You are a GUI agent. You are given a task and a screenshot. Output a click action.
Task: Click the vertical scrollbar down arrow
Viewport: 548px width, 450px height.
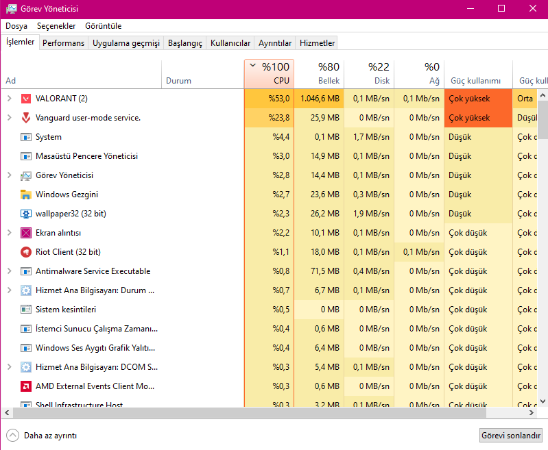543,401
